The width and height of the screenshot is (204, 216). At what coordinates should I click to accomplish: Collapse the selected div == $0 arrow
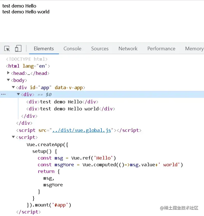[x=18, y=94]
